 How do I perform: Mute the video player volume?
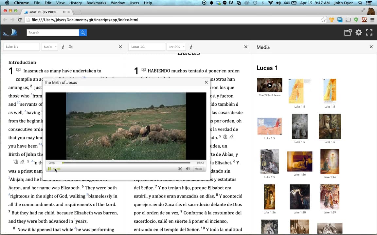tap(188, 169)
